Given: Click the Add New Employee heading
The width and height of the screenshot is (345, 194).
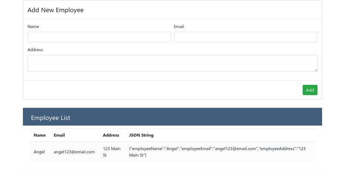Looking at the screenshot, I should pos(56,10).
